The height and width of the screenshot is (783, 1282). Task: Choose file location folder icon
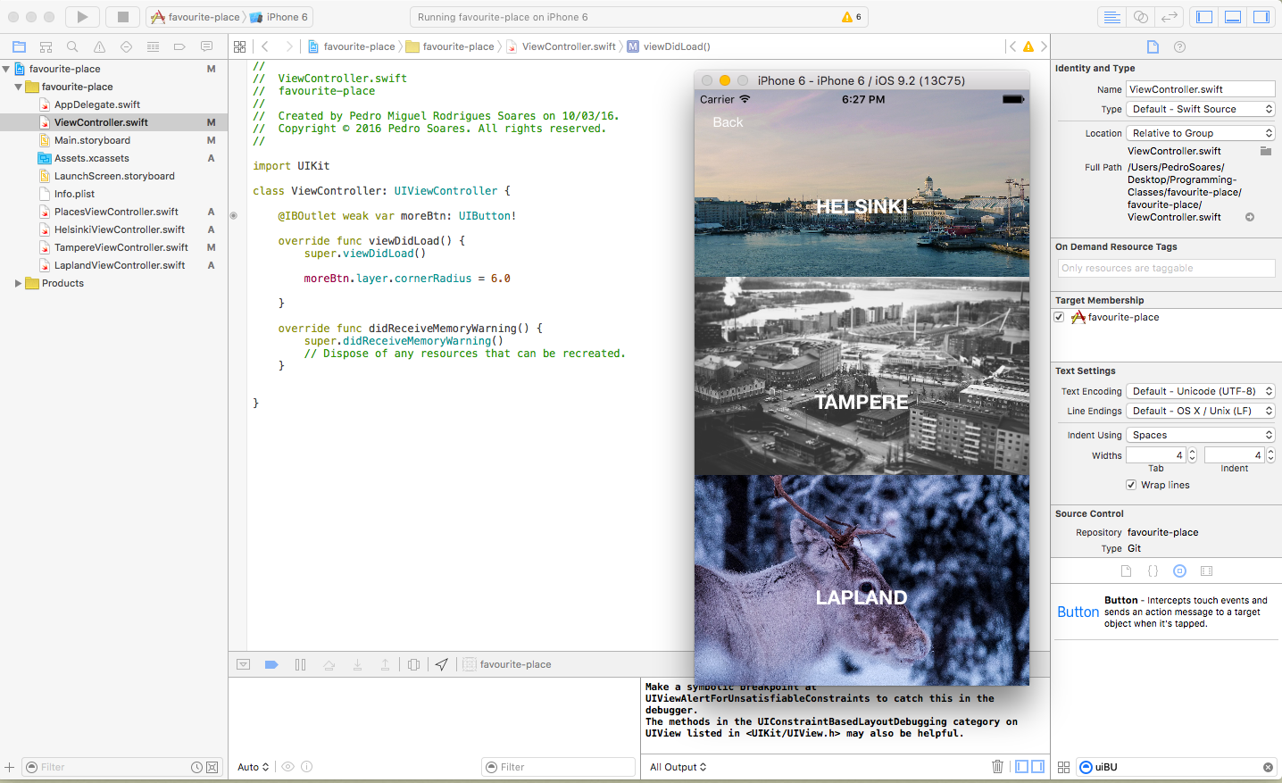point(1265,151)
